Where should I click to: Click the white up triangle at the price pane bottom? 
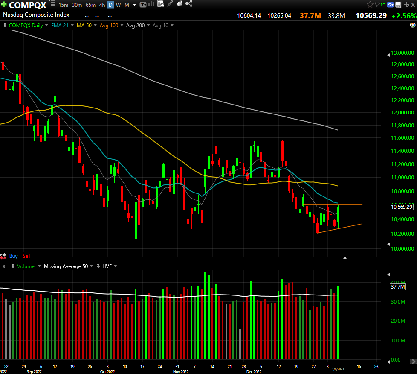[345, 257]
